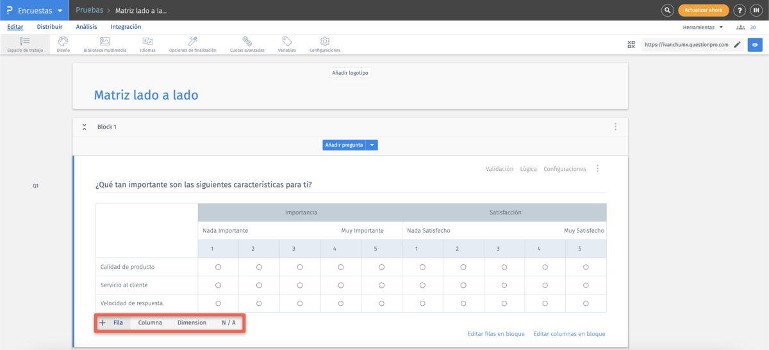This screenshot has width=769, height=350.
Task: Open the Herramientas dropdown menu
Action: tap(702, 28)
